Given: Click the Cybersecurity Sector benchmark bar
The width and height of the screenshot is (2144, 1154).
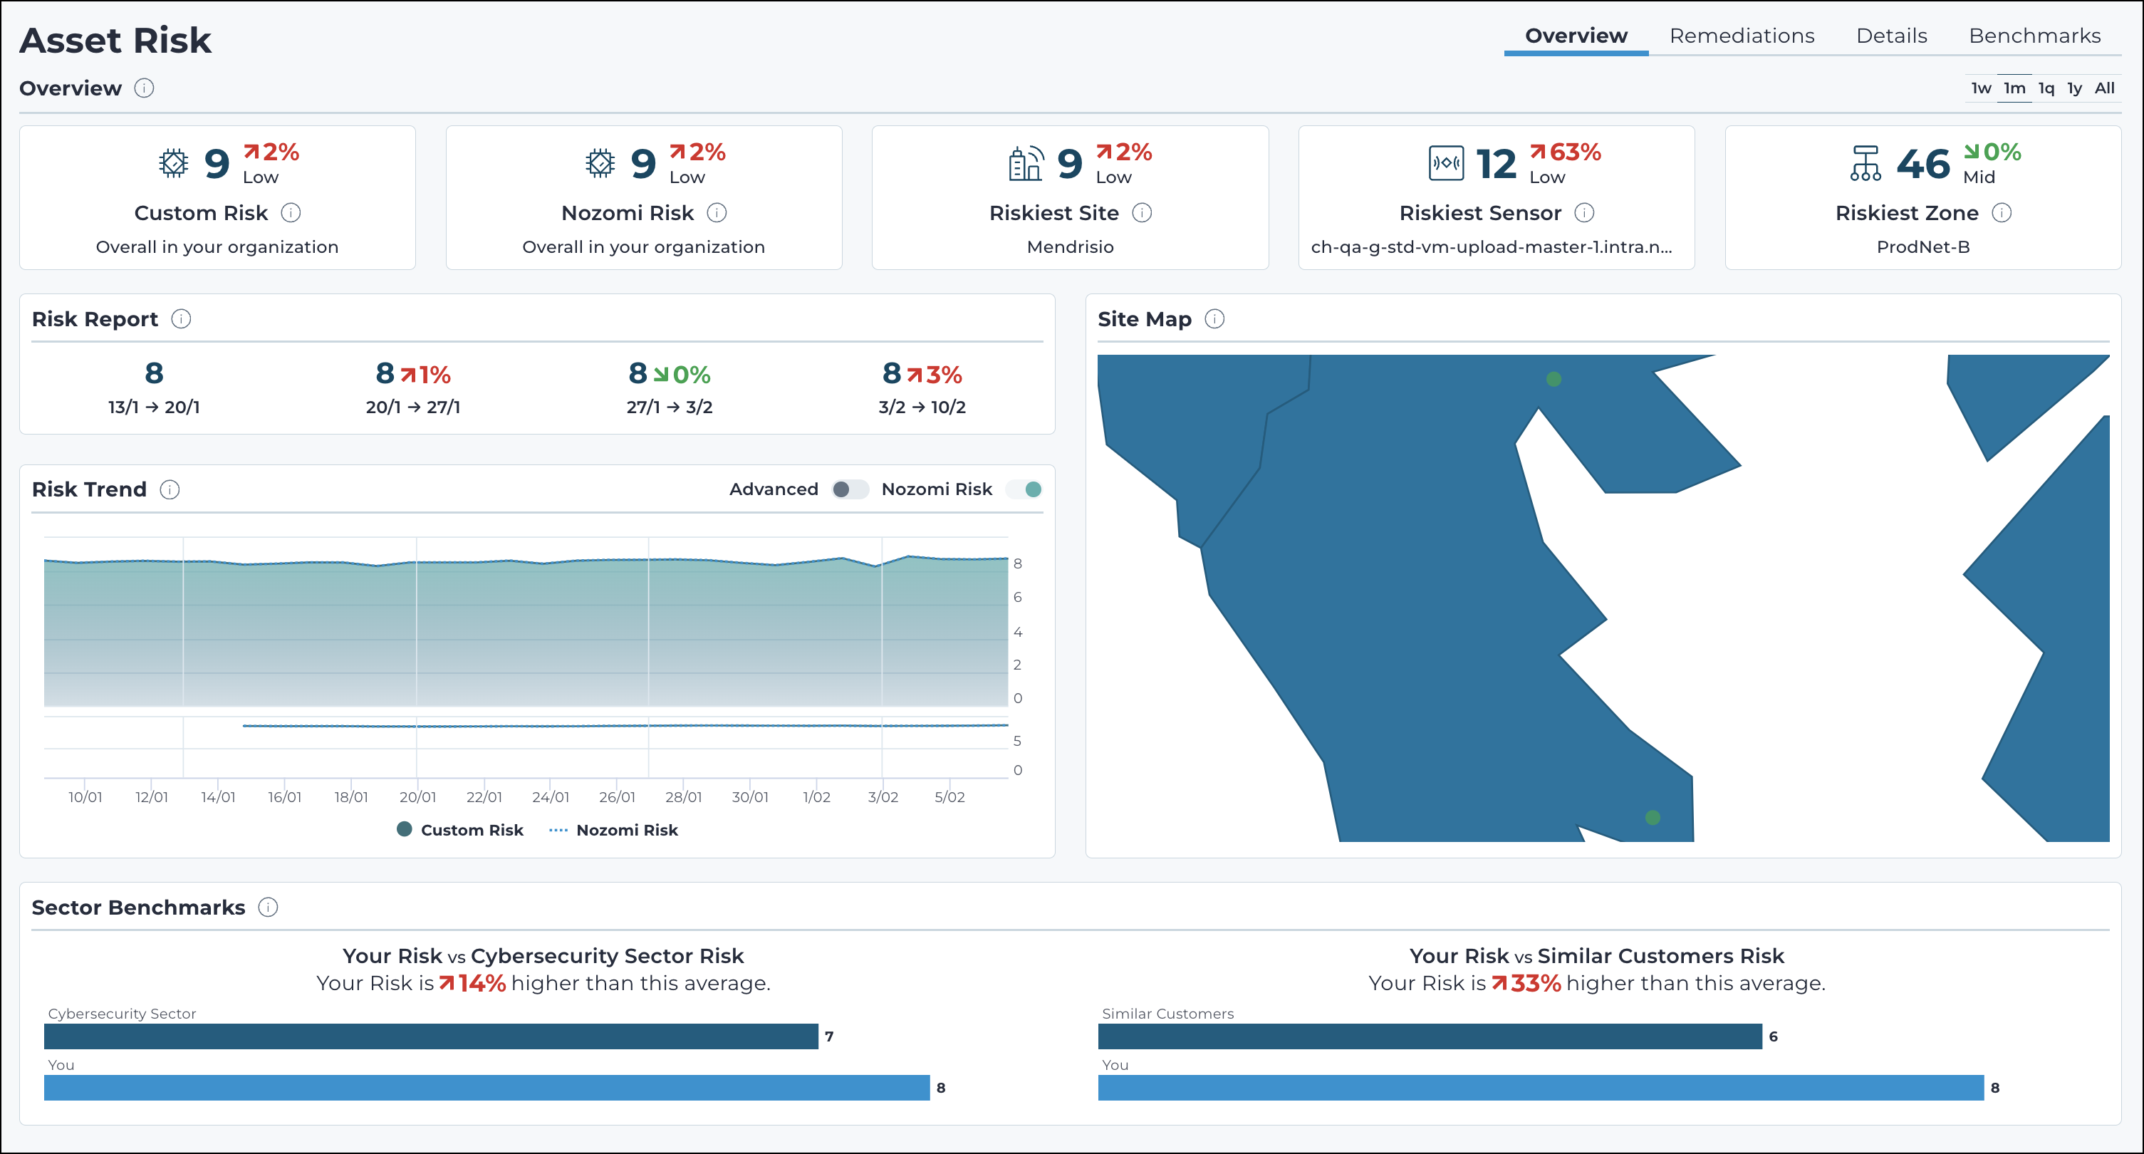Looking at the screenshot, I should [430, 1036].
